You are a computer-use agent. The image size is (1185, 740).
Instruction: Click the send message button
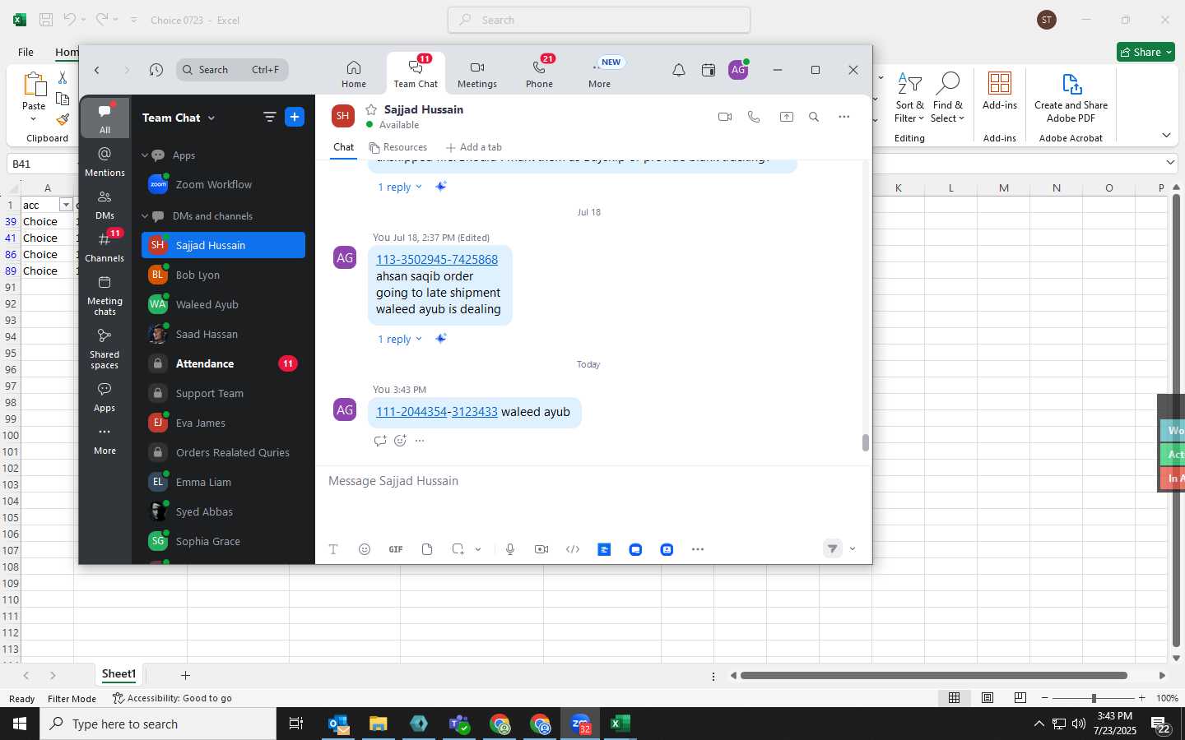point(833,548)
